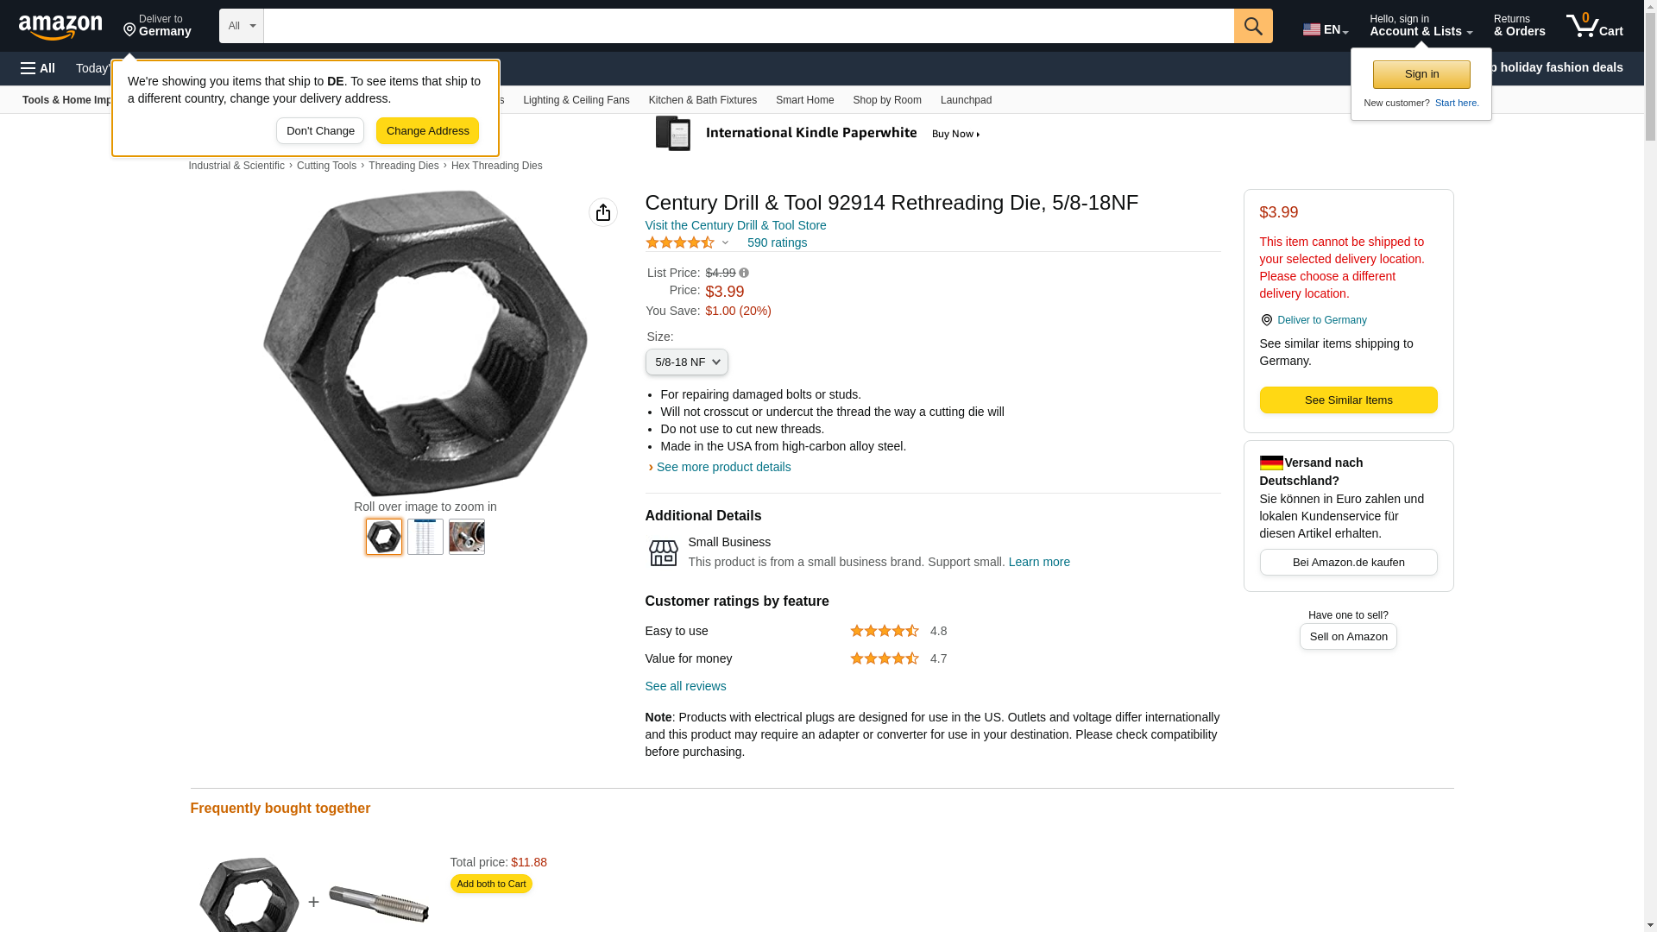Open the Smart Home menu item
The height and width of the screenshot is (932, 1657).
pos(804,100)
